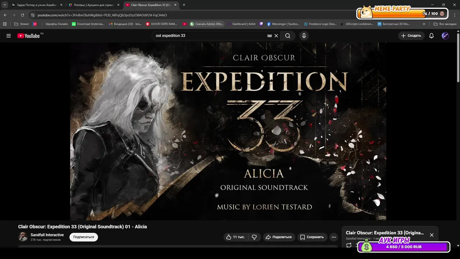Like the video (11 тыс.)
Screen dimensions: 460x259
(x=235, y=237)
